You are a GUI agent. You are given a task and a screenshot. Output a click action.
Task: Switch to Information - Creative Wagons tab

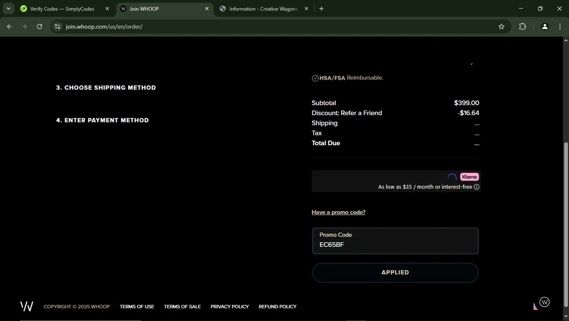click(x=264, y=9)
